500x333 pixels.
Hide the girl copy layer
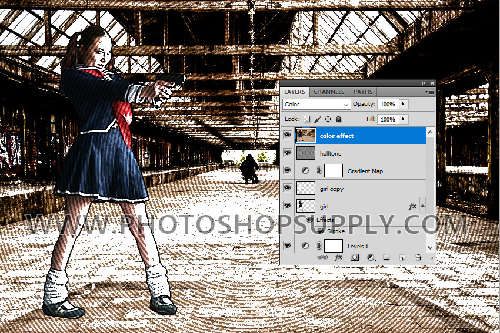click(287, 188)
